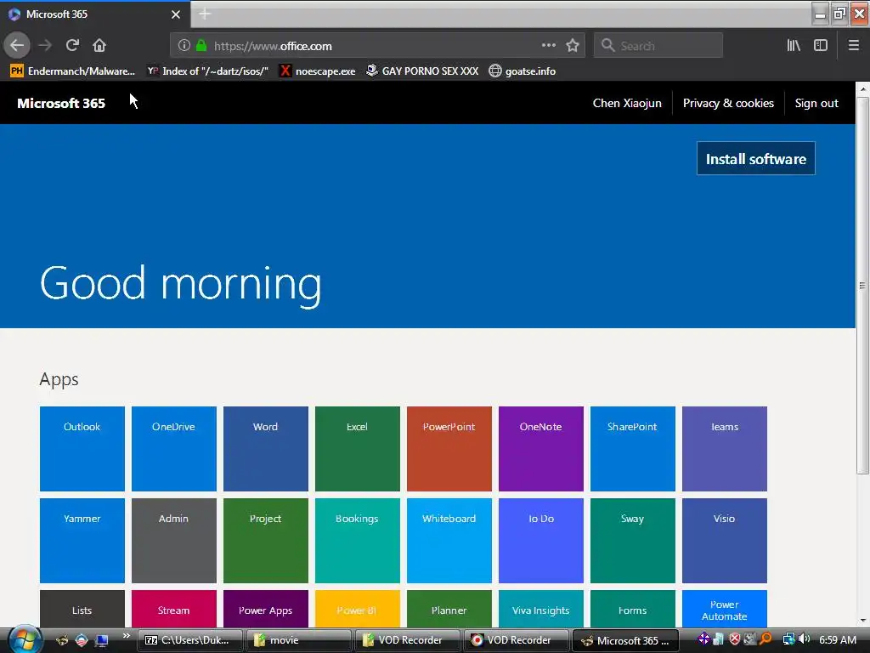
Task: Open the PowerPoint app tile
Action: pos(449,449)
